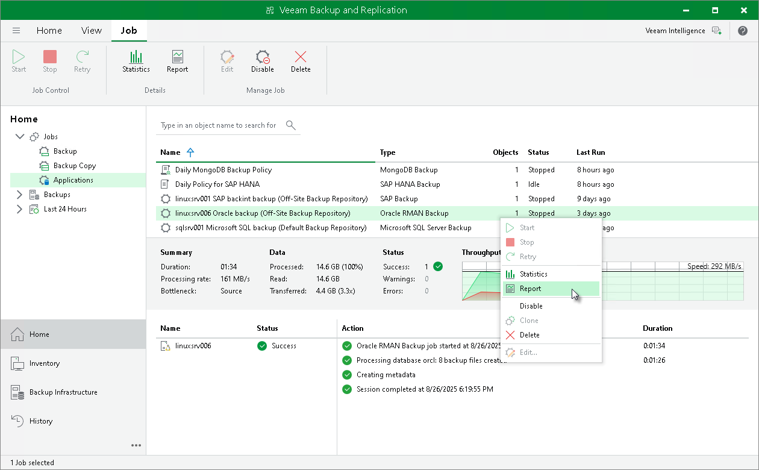Image resolution: width=759 pixels, height=470 pixels.
Task: Expand the Backups node in the tree
Action: 19,194
